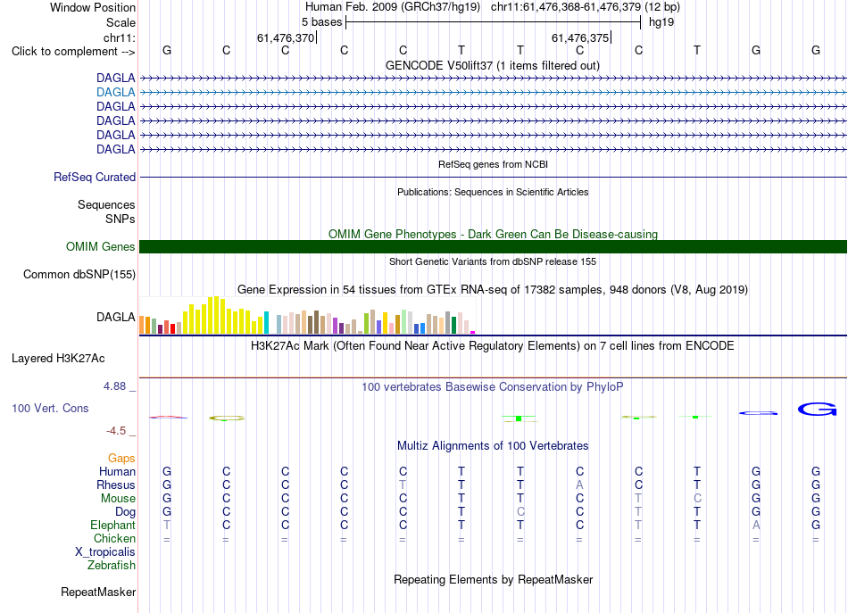
Task: Click the 'H3K27Ac Mark' ENCODE track title
Action: [492, 346]
